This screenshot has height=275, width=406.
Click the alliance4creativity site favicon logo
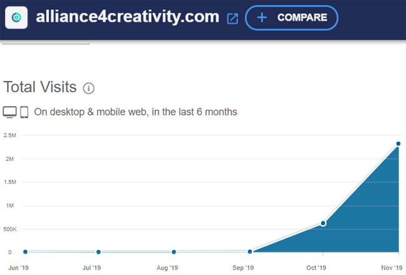[16, 17]
